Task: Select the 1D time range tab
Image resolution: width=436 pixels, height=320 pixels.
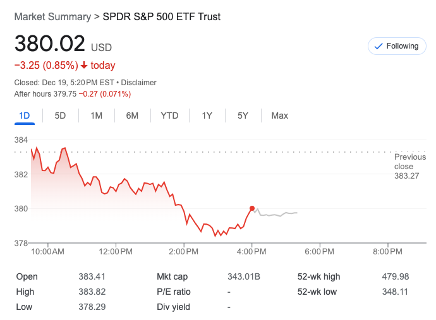Action: (x=25, y=116)
